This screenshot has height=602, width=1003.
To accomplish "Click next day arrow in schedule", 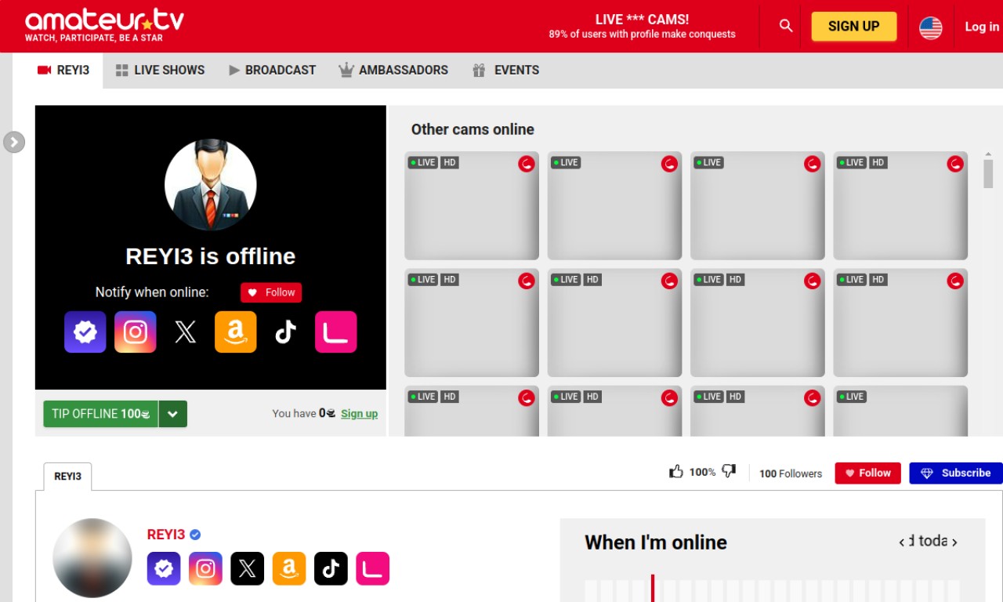I will tap(954, 542).
